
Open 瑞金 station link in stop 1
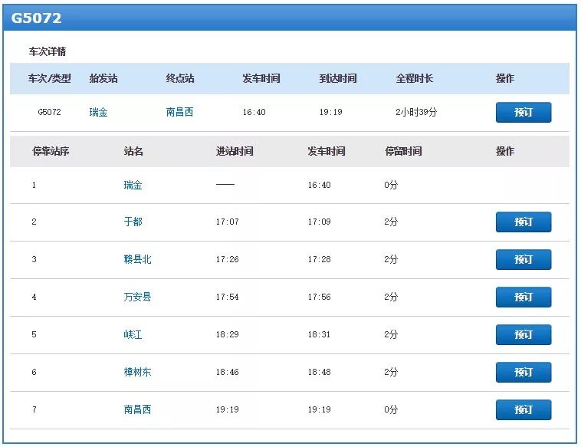[x=133, y=185]
